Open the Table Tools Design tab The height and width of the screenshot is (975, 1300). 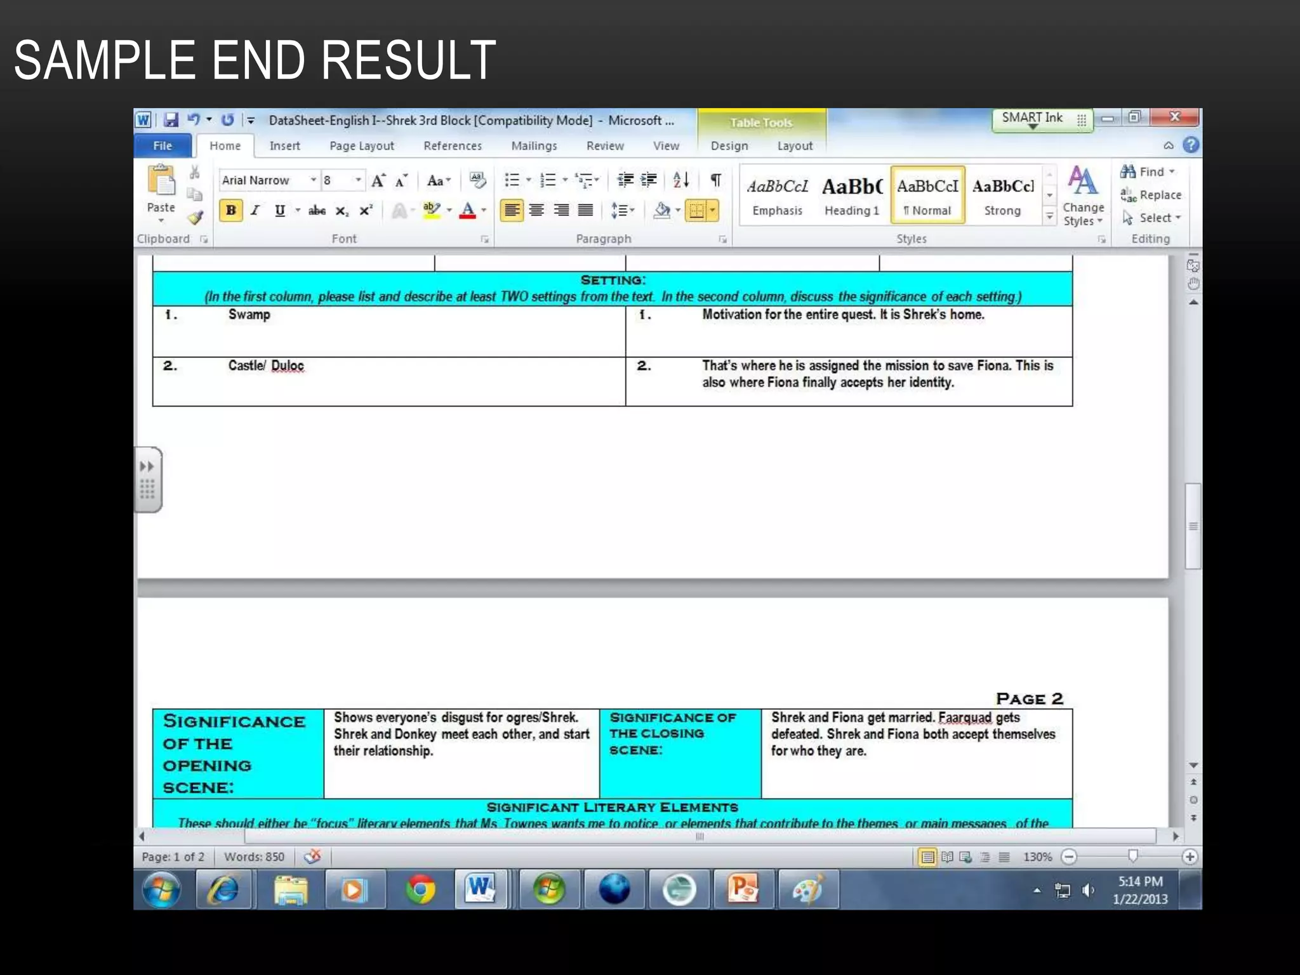729,146
